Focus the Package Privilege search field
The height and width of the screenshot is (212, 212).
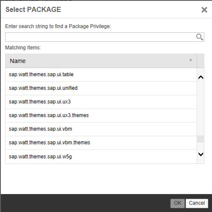click(105, 37)
